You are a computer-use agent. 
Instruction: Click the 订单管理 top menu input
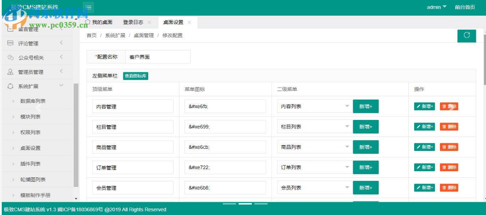tap(133, 168)
